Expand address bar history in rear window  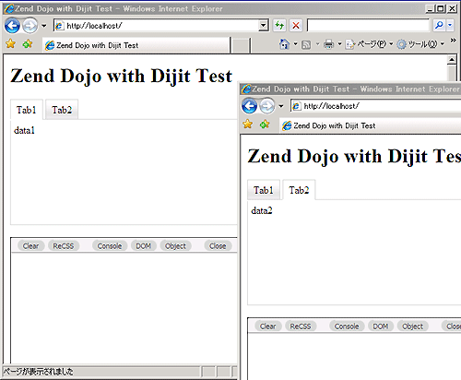coord(264,26)
